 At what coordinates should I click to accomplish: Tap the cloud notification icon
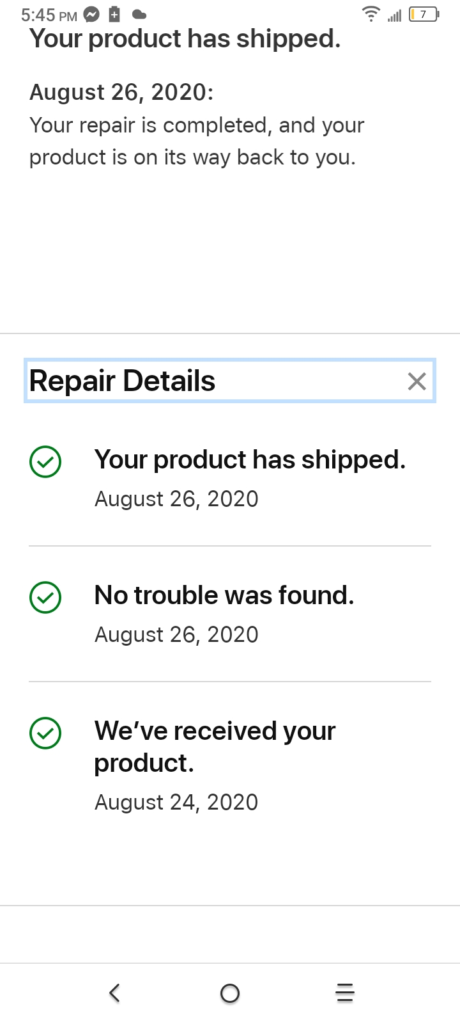click(x=139, y=14)
